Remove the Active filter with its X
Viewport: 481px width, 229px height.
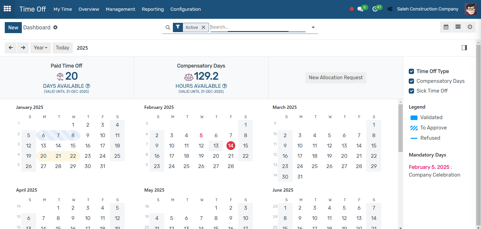(x=204, y=27)
